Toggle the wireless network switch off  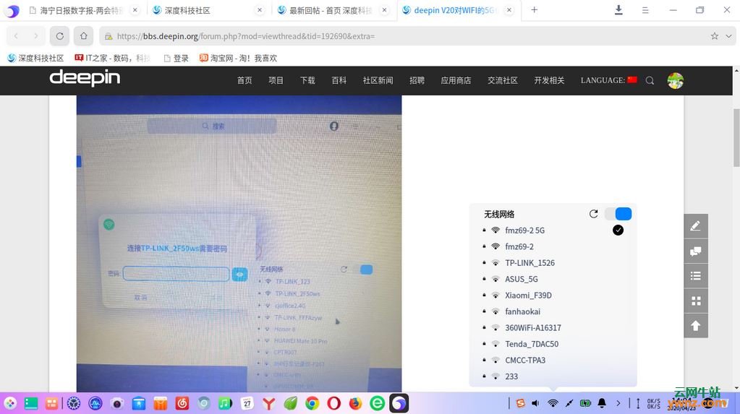click(618, 214)
